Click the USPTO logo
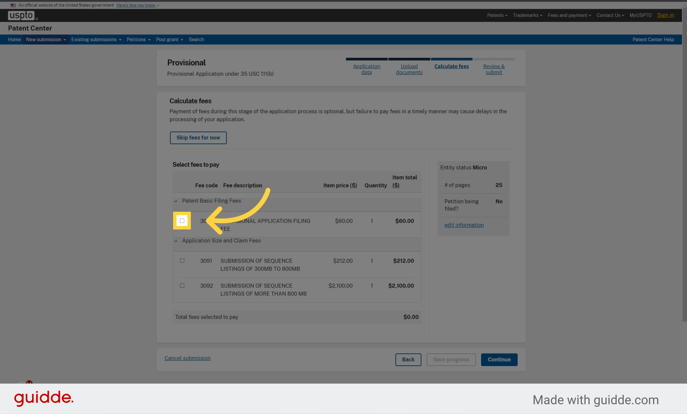The width and height of the screenshot is (687, 414). 20,15
